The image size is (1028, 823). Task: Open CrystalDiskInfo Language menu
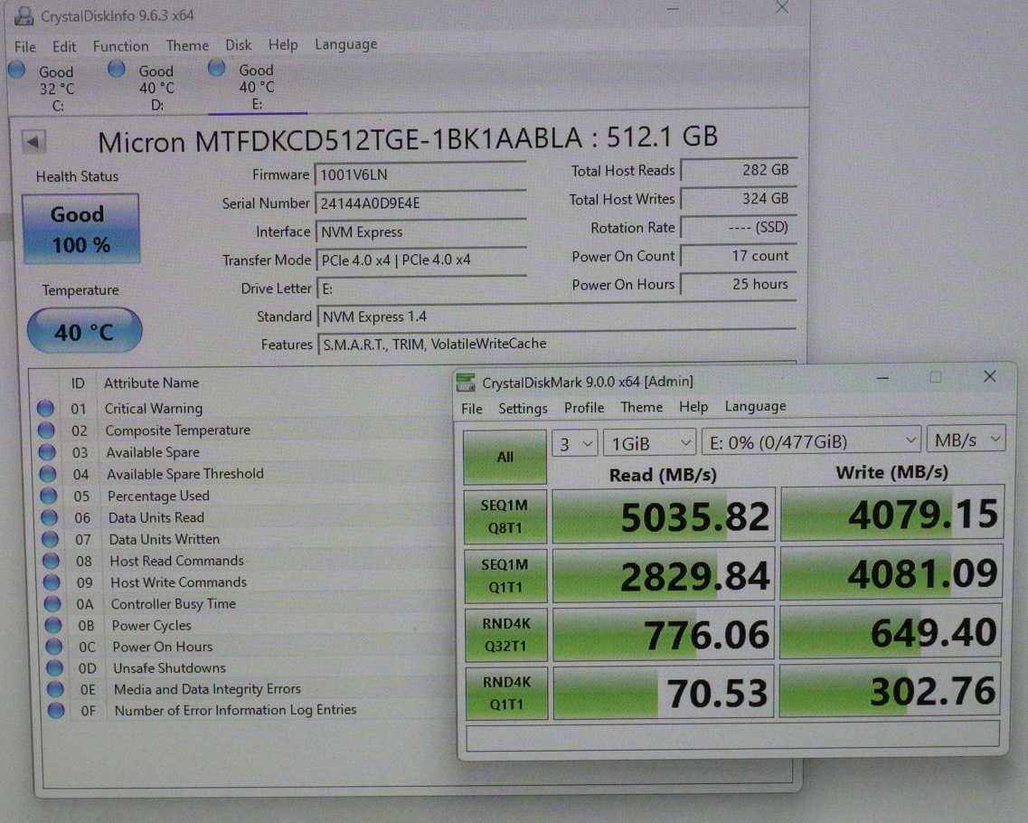tap(345, 44)
